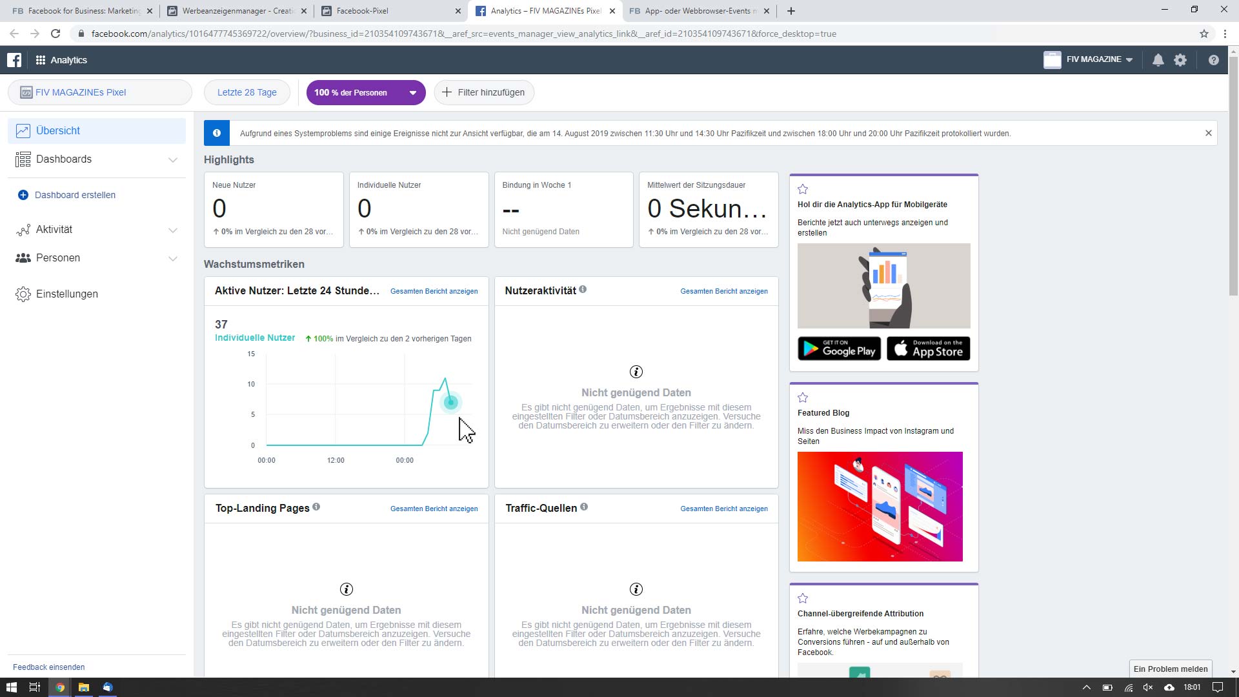
Task: Click the Nutzeraktivität info icon
Action: coord(583,289)
